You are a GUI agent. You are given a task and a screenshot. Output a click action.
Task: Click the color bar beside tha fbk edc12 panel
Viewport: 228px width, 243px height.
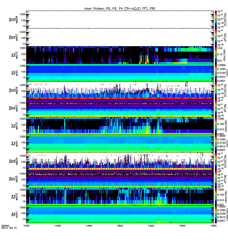[216, 55]
